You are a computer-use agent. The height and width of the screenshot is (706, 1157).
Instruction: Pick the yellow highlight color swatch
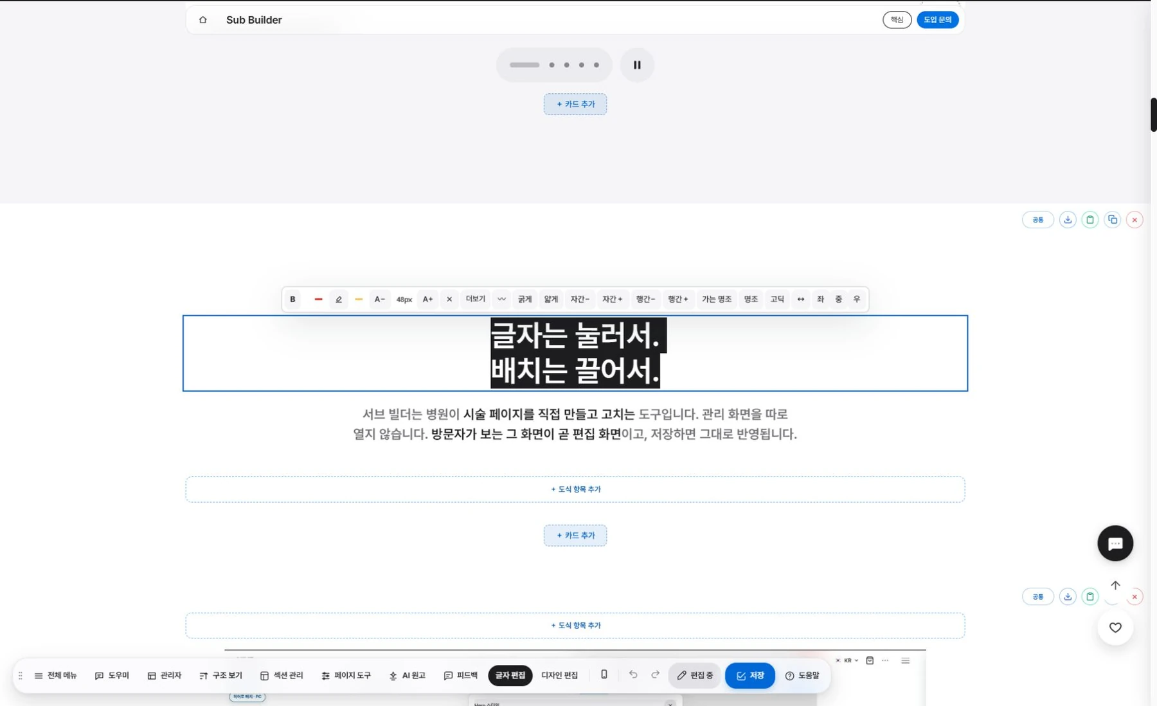pyautogui.click(x=359, y=299)
